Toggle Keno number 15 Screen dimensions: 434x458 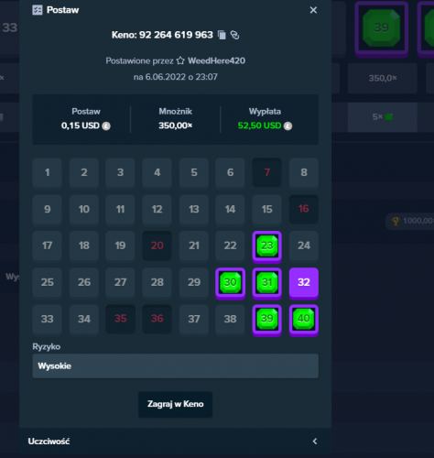267,209
